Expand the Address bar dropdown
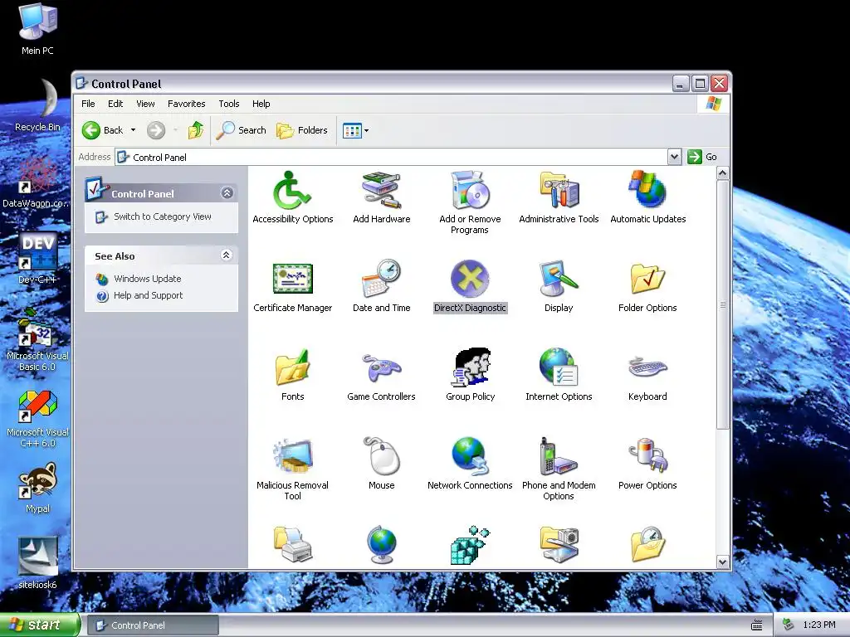Image resolution: width=850 pixels, height=637 pixels. click(674, 157)
